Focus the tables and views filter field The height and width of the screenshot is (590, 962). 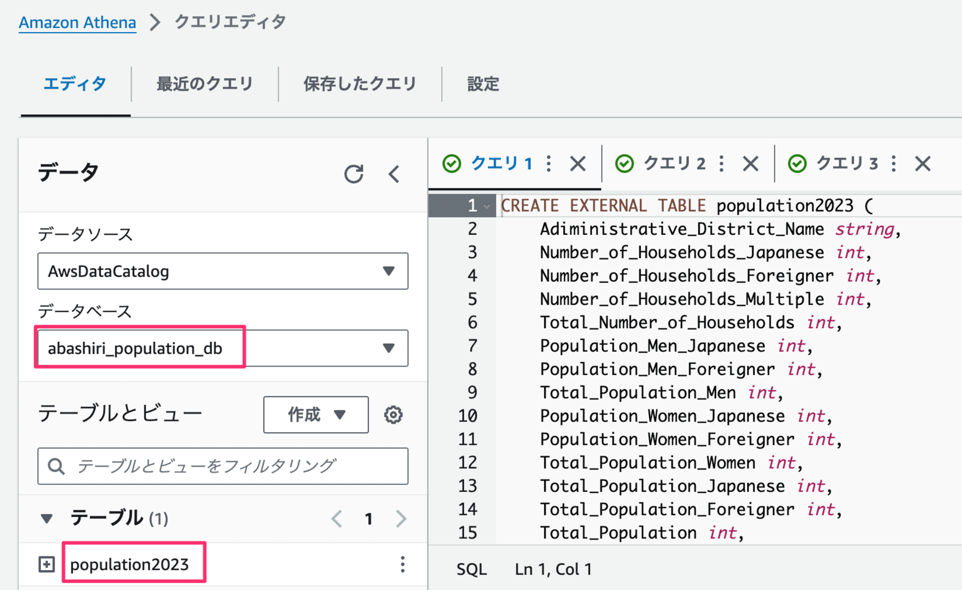223,466
